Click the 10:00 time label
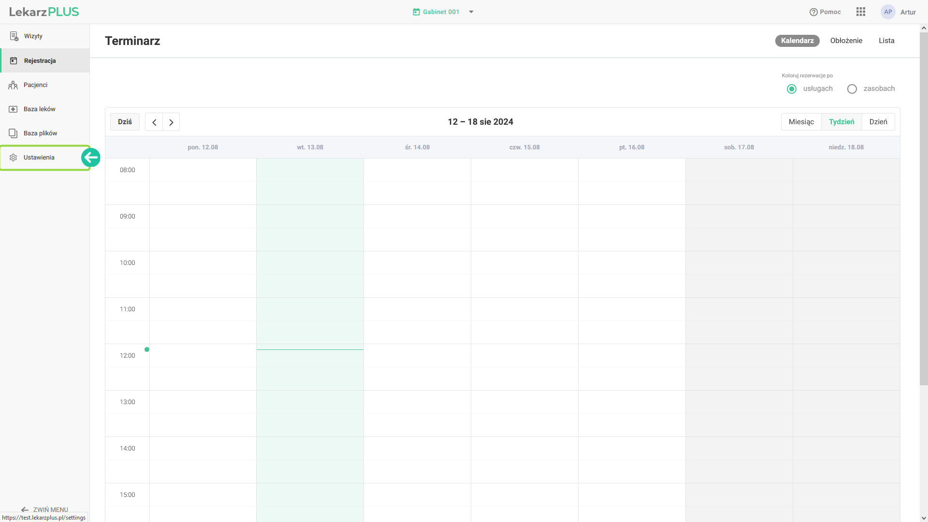This screenshot has width=928, height=522. [x=128, y=263]
